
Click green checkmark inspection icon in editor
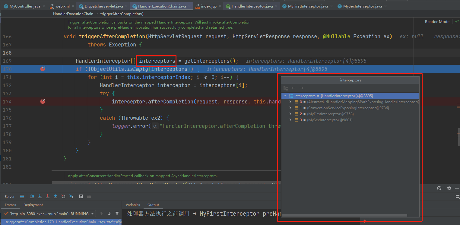pyautogui.click(x=457, y=22)
